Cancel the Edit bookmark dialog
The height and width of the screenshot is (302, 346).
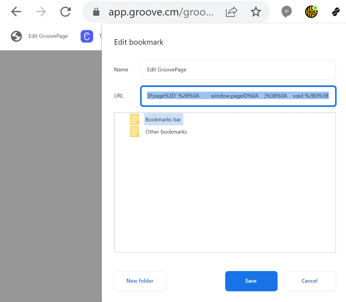pos(310,281)
